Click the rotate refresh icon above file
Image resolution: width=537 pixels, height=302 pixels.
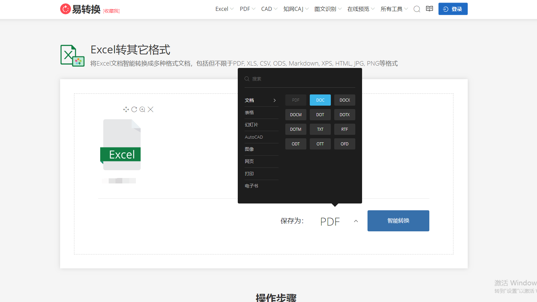(134, 109)
